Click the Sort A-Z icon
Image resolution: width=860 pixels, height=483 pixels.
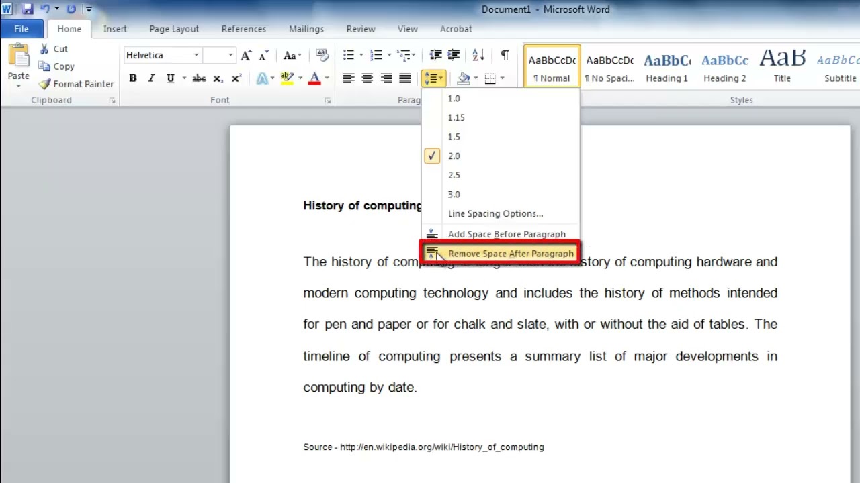[x=478, y=55]
